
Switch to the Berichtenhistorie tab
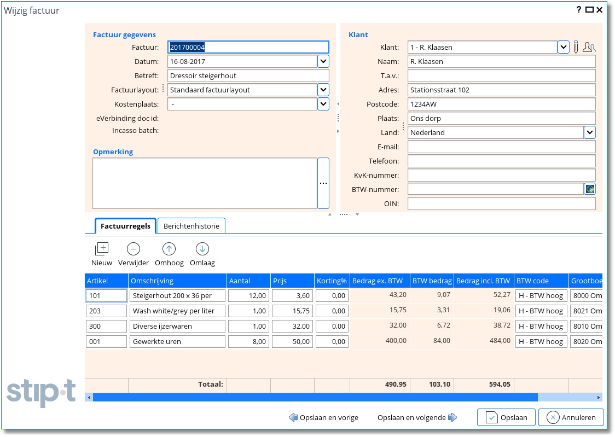(x=192, y=226)
